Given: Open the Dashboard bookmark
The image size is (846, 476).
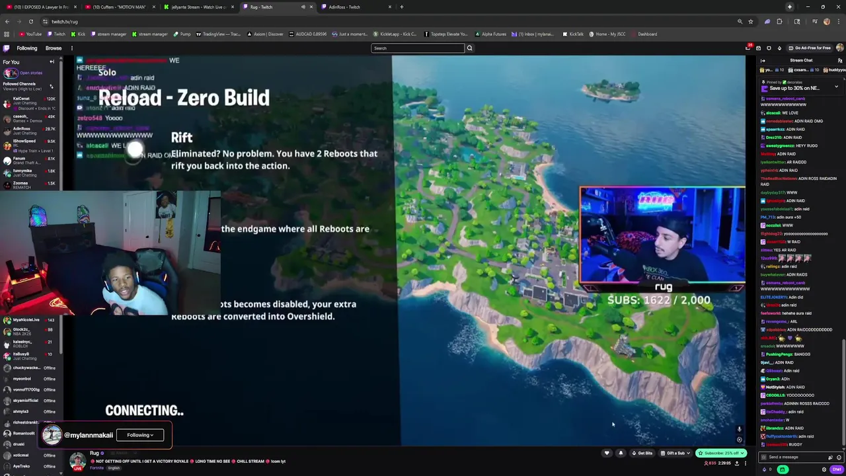Looking at the screenshot, I should click(644, 34).
